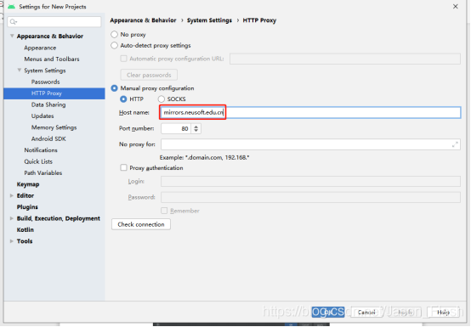This screenshot has height=327, width=471.
Task: Click the No proxy for input field
Action: pyautogui.click(x=310, y=144)
